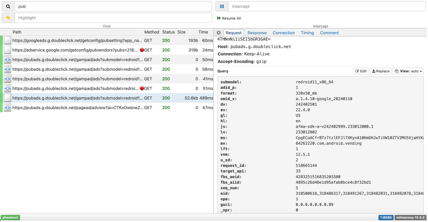This screenshot has height=222, width=428.
Task: Close the flow details panel
Action: coord(219,33)
